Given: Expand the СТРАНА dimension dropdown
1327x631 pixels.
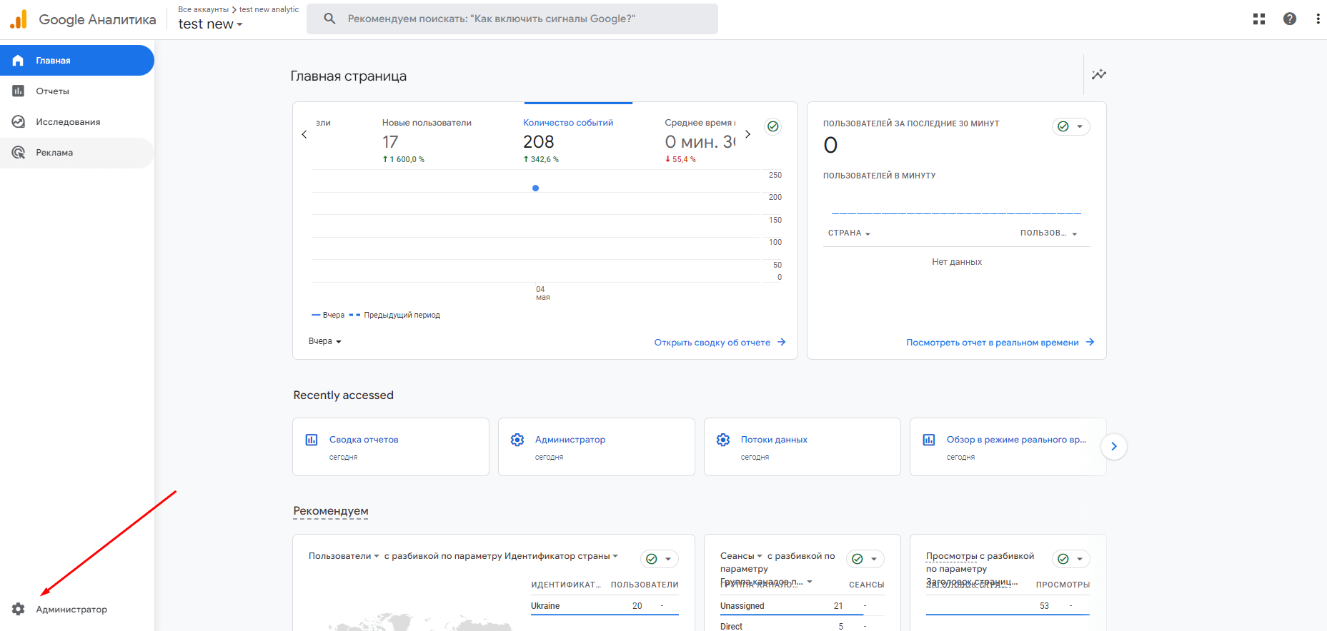Looking at the screenshot, I should point(849,233).
